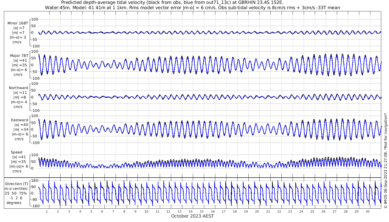Click the day '1' tick label on x-axis

[47, 211]
